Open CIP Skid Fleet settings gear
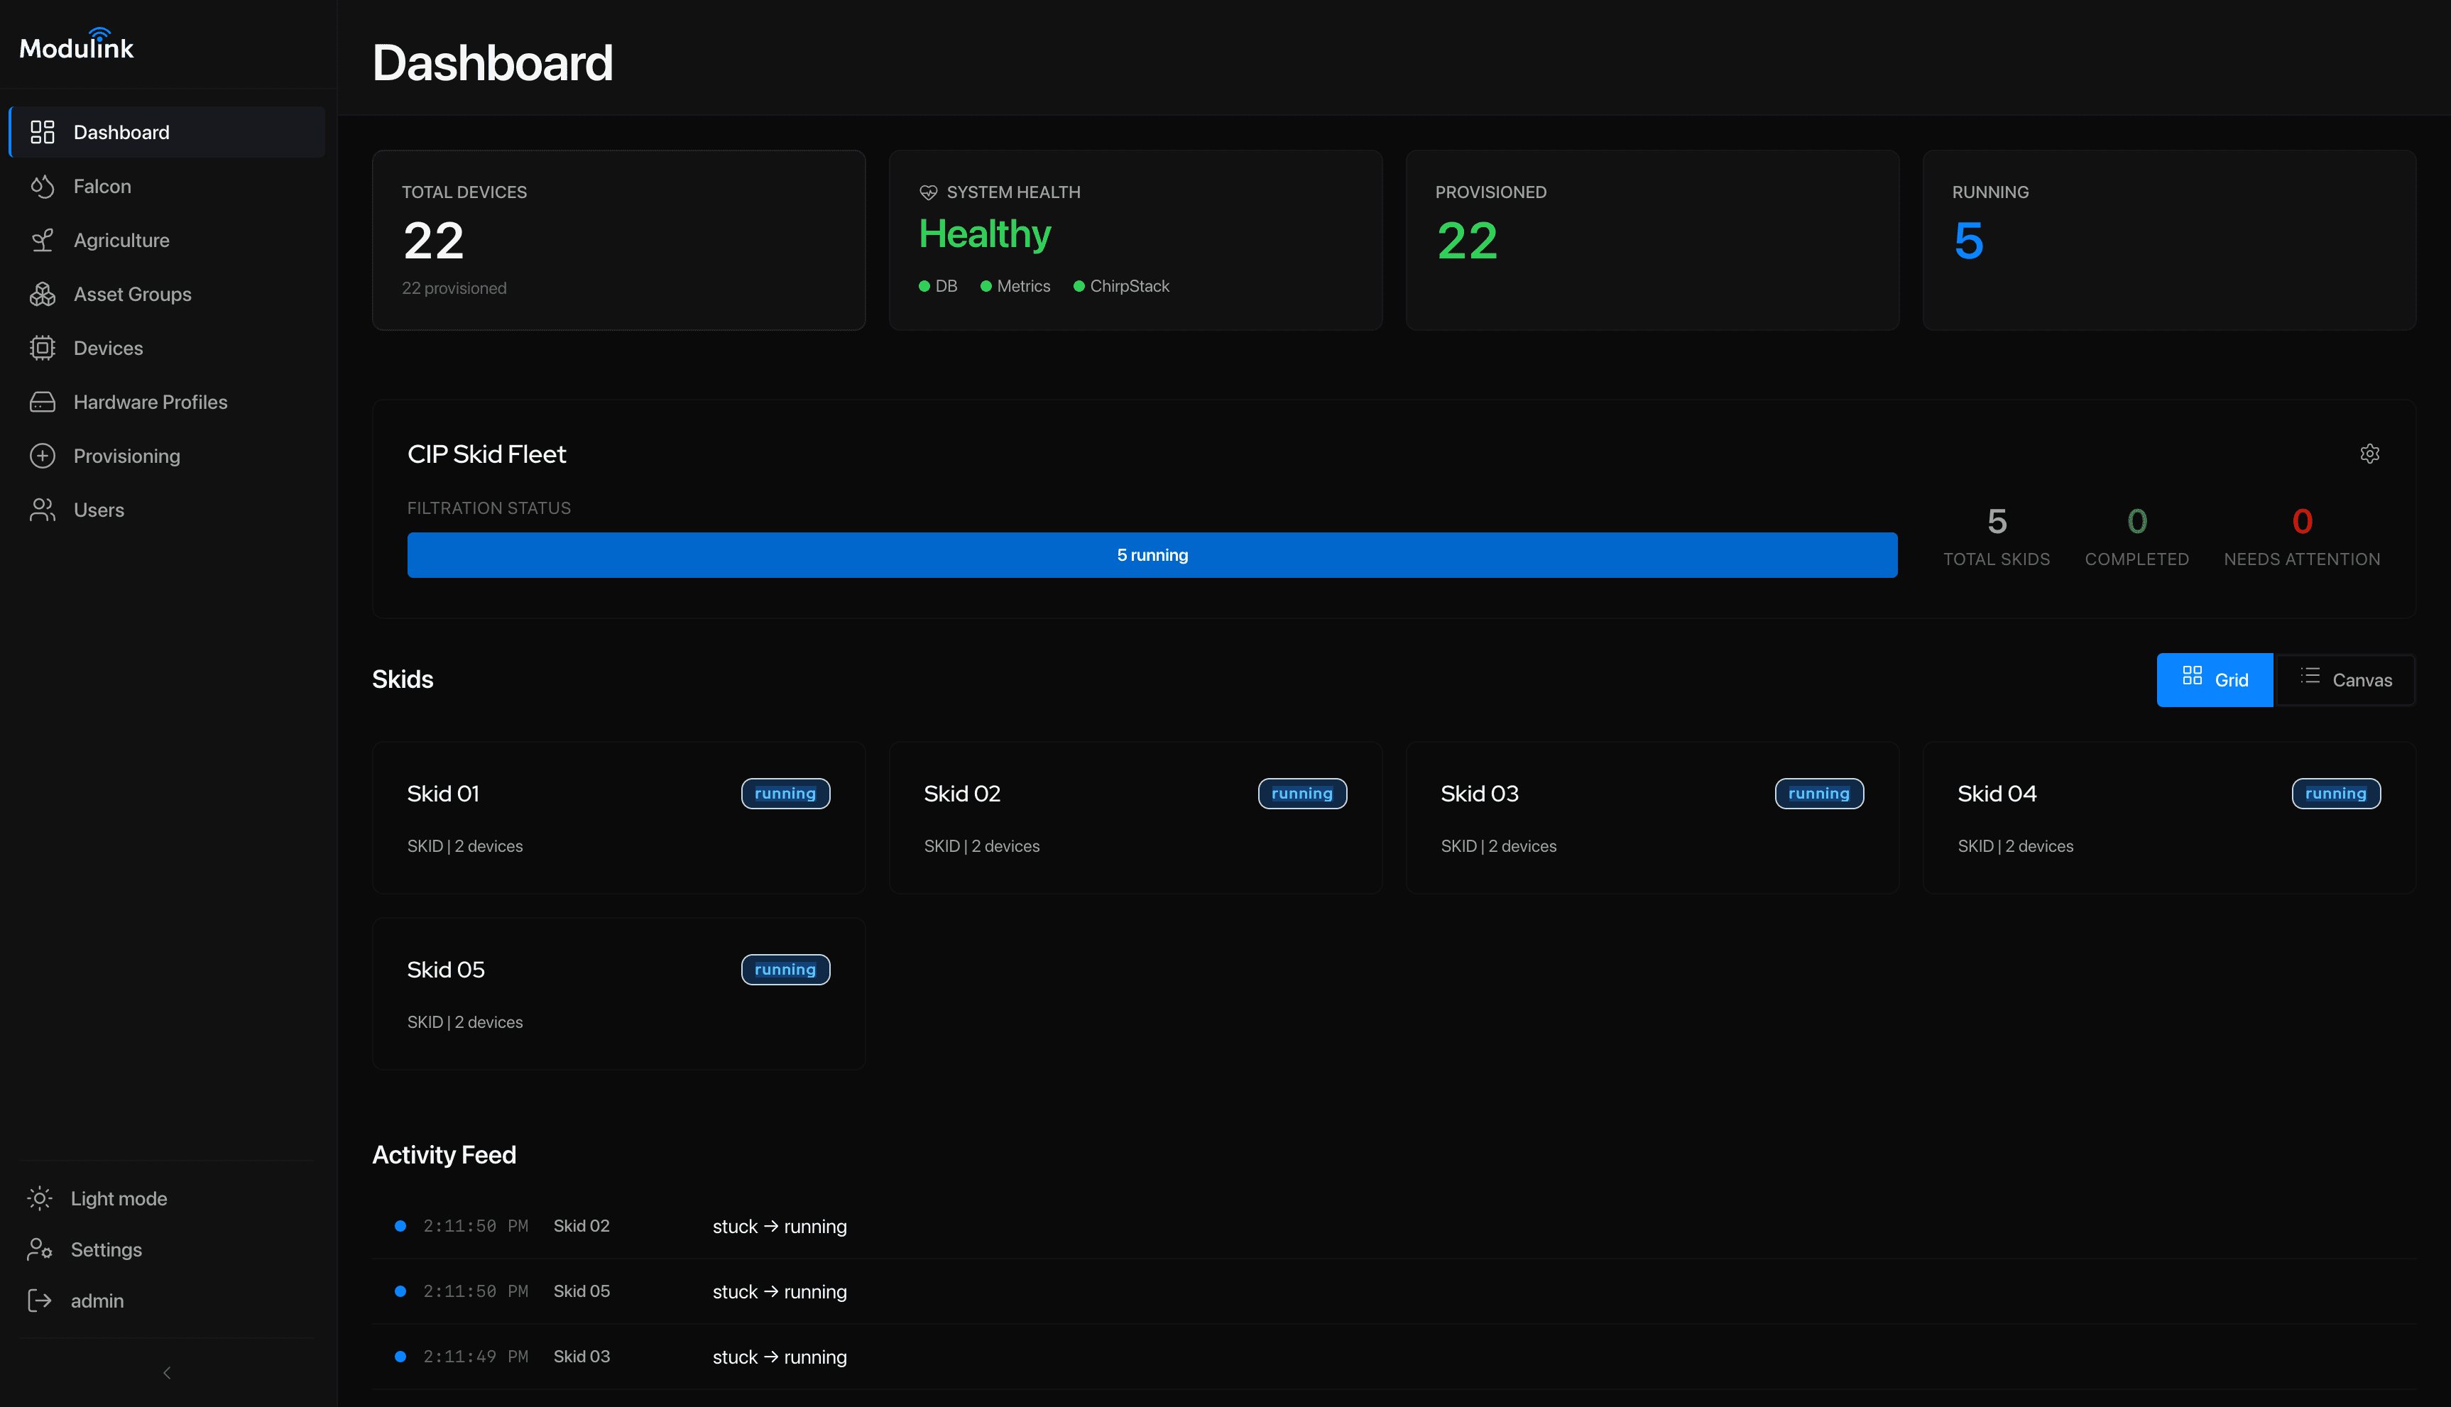Viewport: 2451px width, 1407px height. (x=2370, y=453)
